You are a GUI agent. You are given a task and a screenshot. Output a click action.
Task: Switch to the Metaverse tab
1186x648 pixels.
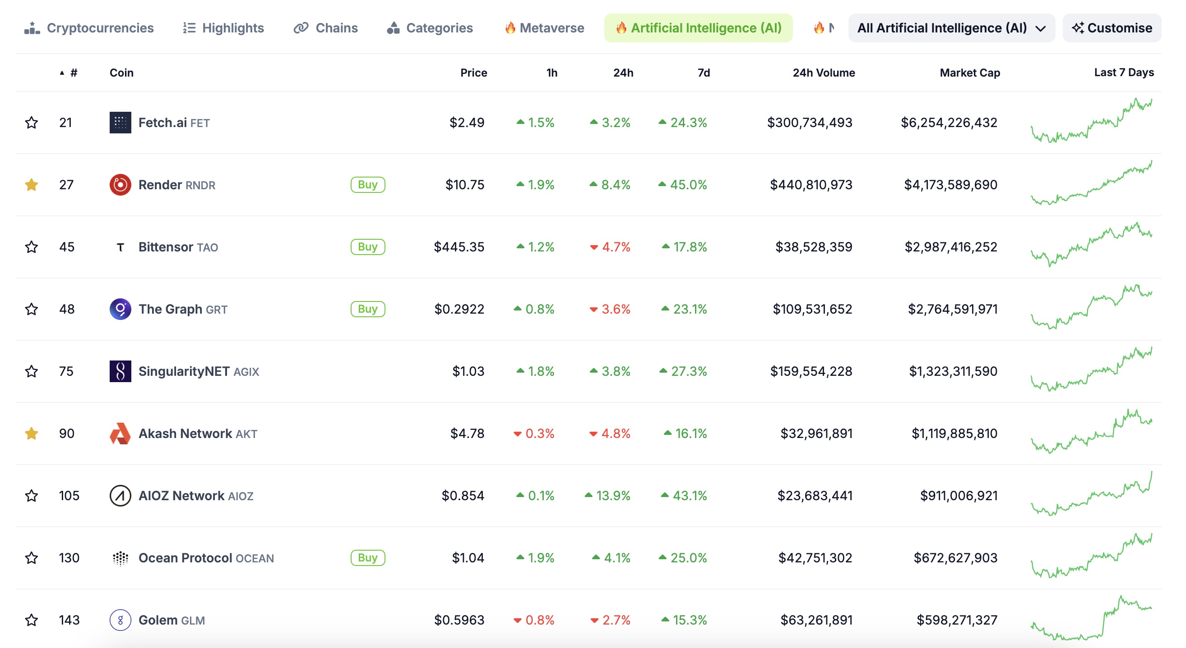click(545, 28)
